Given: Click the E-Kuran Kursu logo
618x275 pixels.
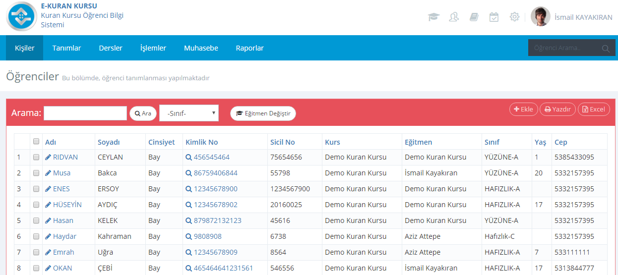Looking at the screenshot, I should (x=21, y=16).
